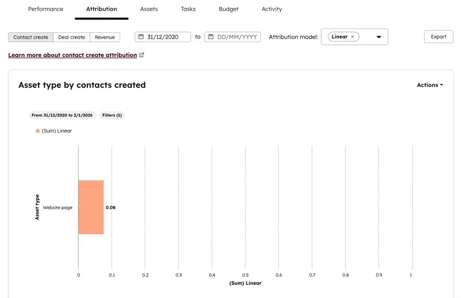The height and width of the screenshot is (298, 461).
Task: Click the external link icon beside the attribution link
Action: coord(141,55)
